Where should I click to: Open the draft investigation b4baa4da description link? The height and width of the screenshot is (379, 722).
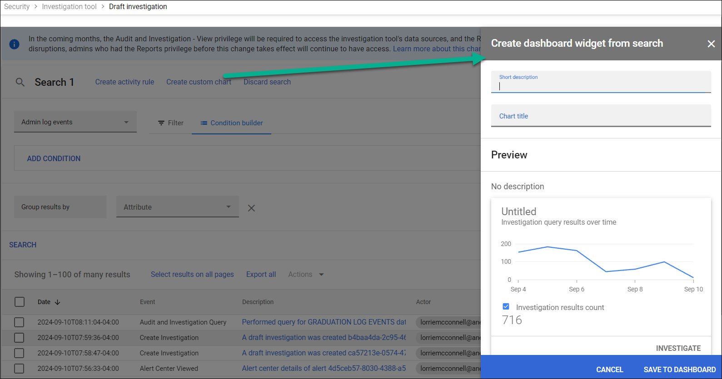pyautogui.click(x=324, y=338)
